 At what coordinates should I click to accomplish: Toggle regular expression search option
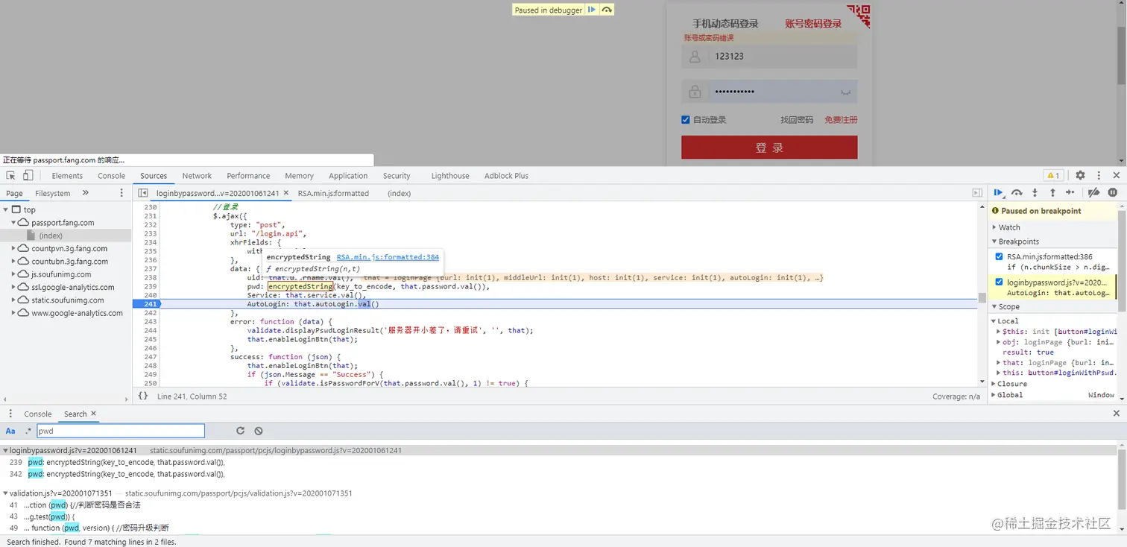click(x=28, y=431)
